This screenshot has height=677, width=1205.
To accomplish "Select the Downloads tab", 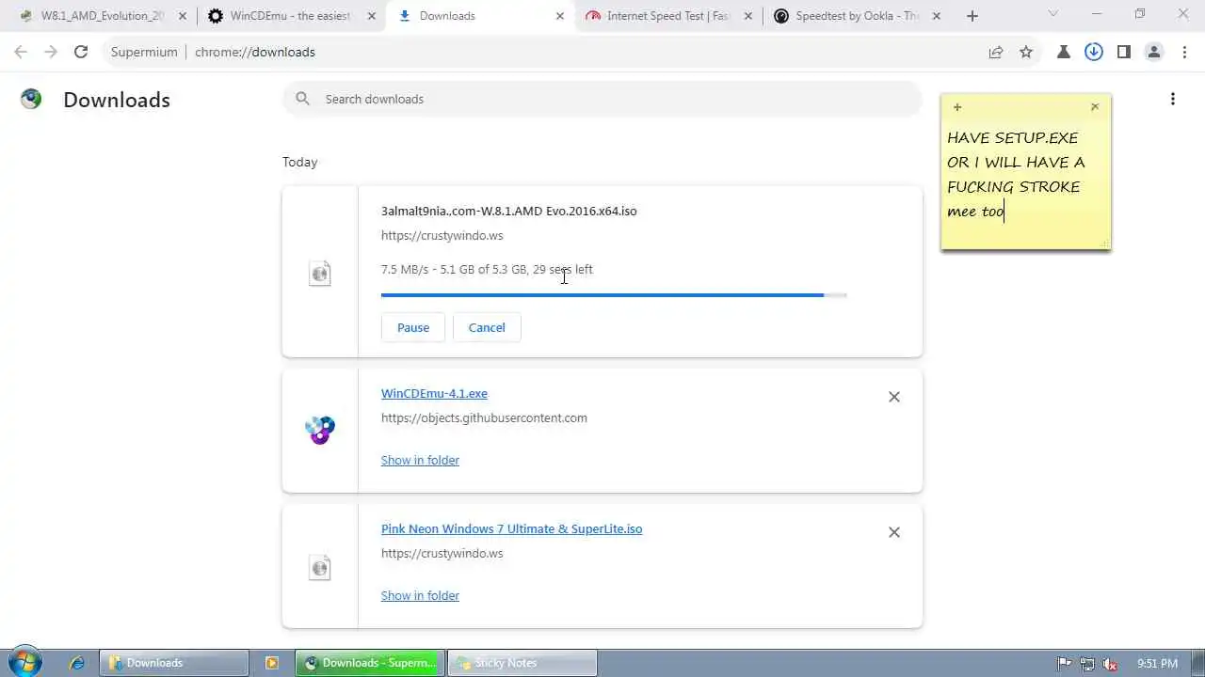I will 480,16.
